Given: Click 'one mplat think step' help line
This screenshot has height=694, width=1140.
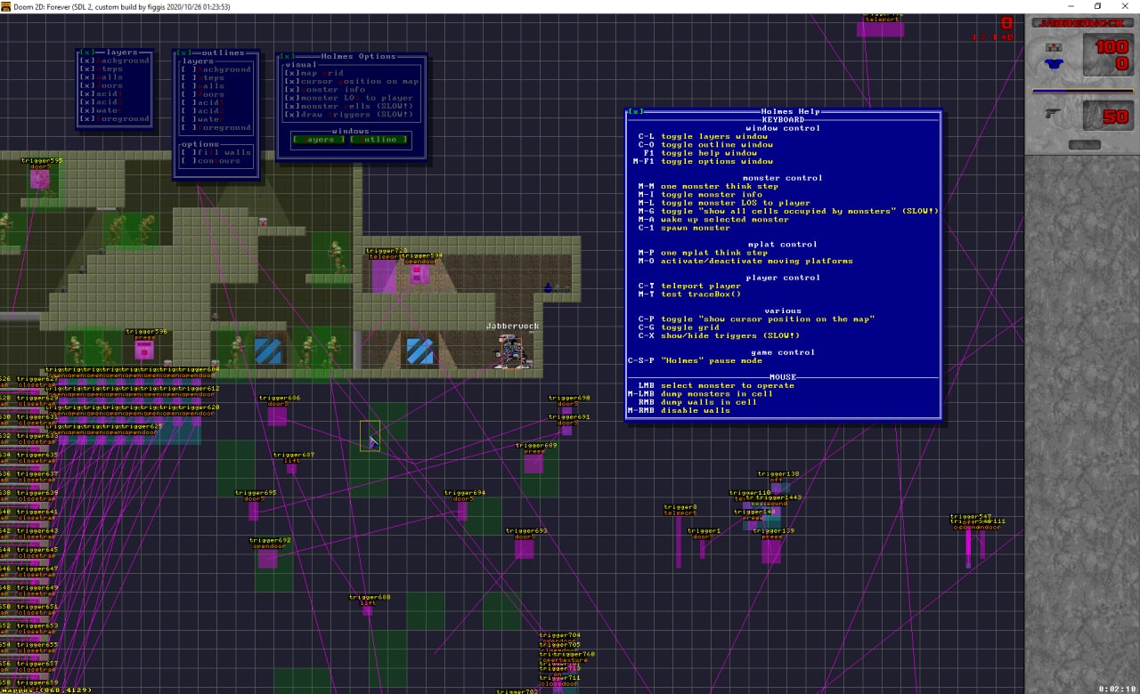Looking at the screenshot, I should [704, 253].
